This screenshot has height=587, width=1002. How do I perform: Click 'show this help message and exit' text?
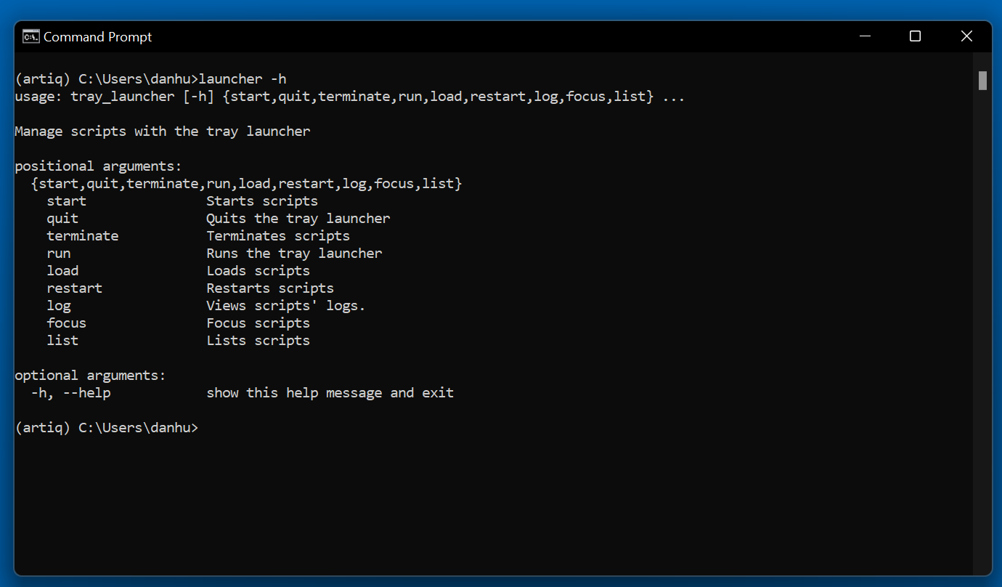tap(330, 393)
